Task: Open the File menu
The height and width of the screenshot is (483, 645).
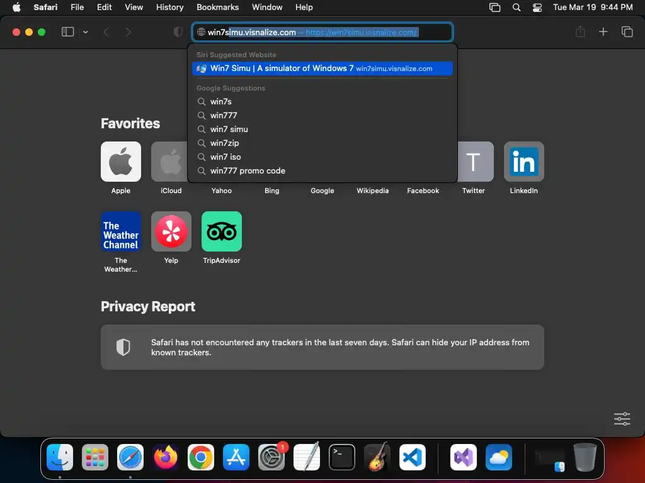Action: (77, 7)
